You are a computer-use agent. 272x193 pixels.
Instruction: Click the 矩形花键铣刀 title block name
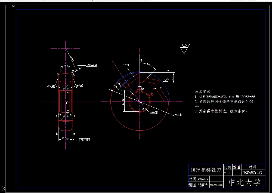point(206,170)
